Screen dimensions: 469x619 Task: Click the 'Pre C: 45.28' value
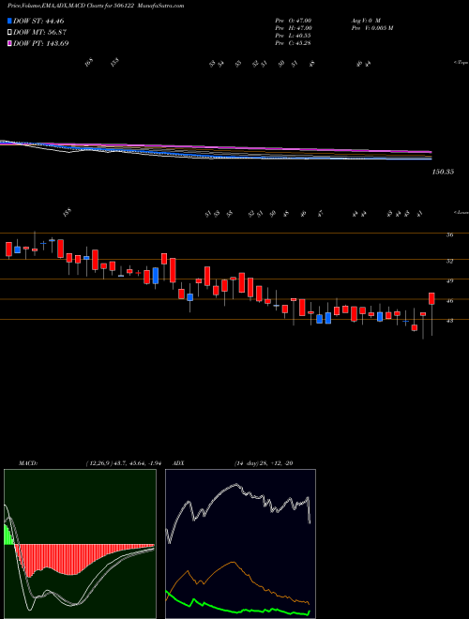pyautogui.click(x=294, y=43)
